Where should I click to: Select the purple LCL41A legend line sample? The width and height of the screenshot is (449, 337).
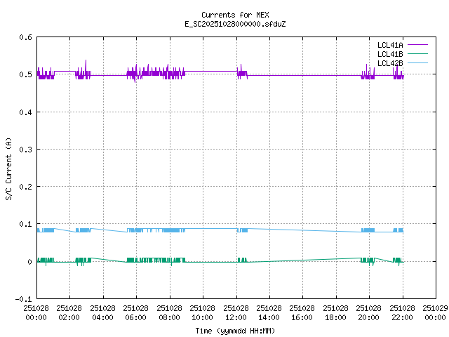(420, 45)
